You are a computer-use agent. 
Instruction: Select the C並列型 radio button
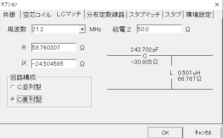(13, 87)
